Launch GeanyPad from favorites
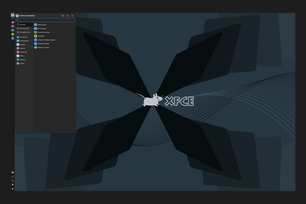 pyautogui.click(x=54, y=36)
